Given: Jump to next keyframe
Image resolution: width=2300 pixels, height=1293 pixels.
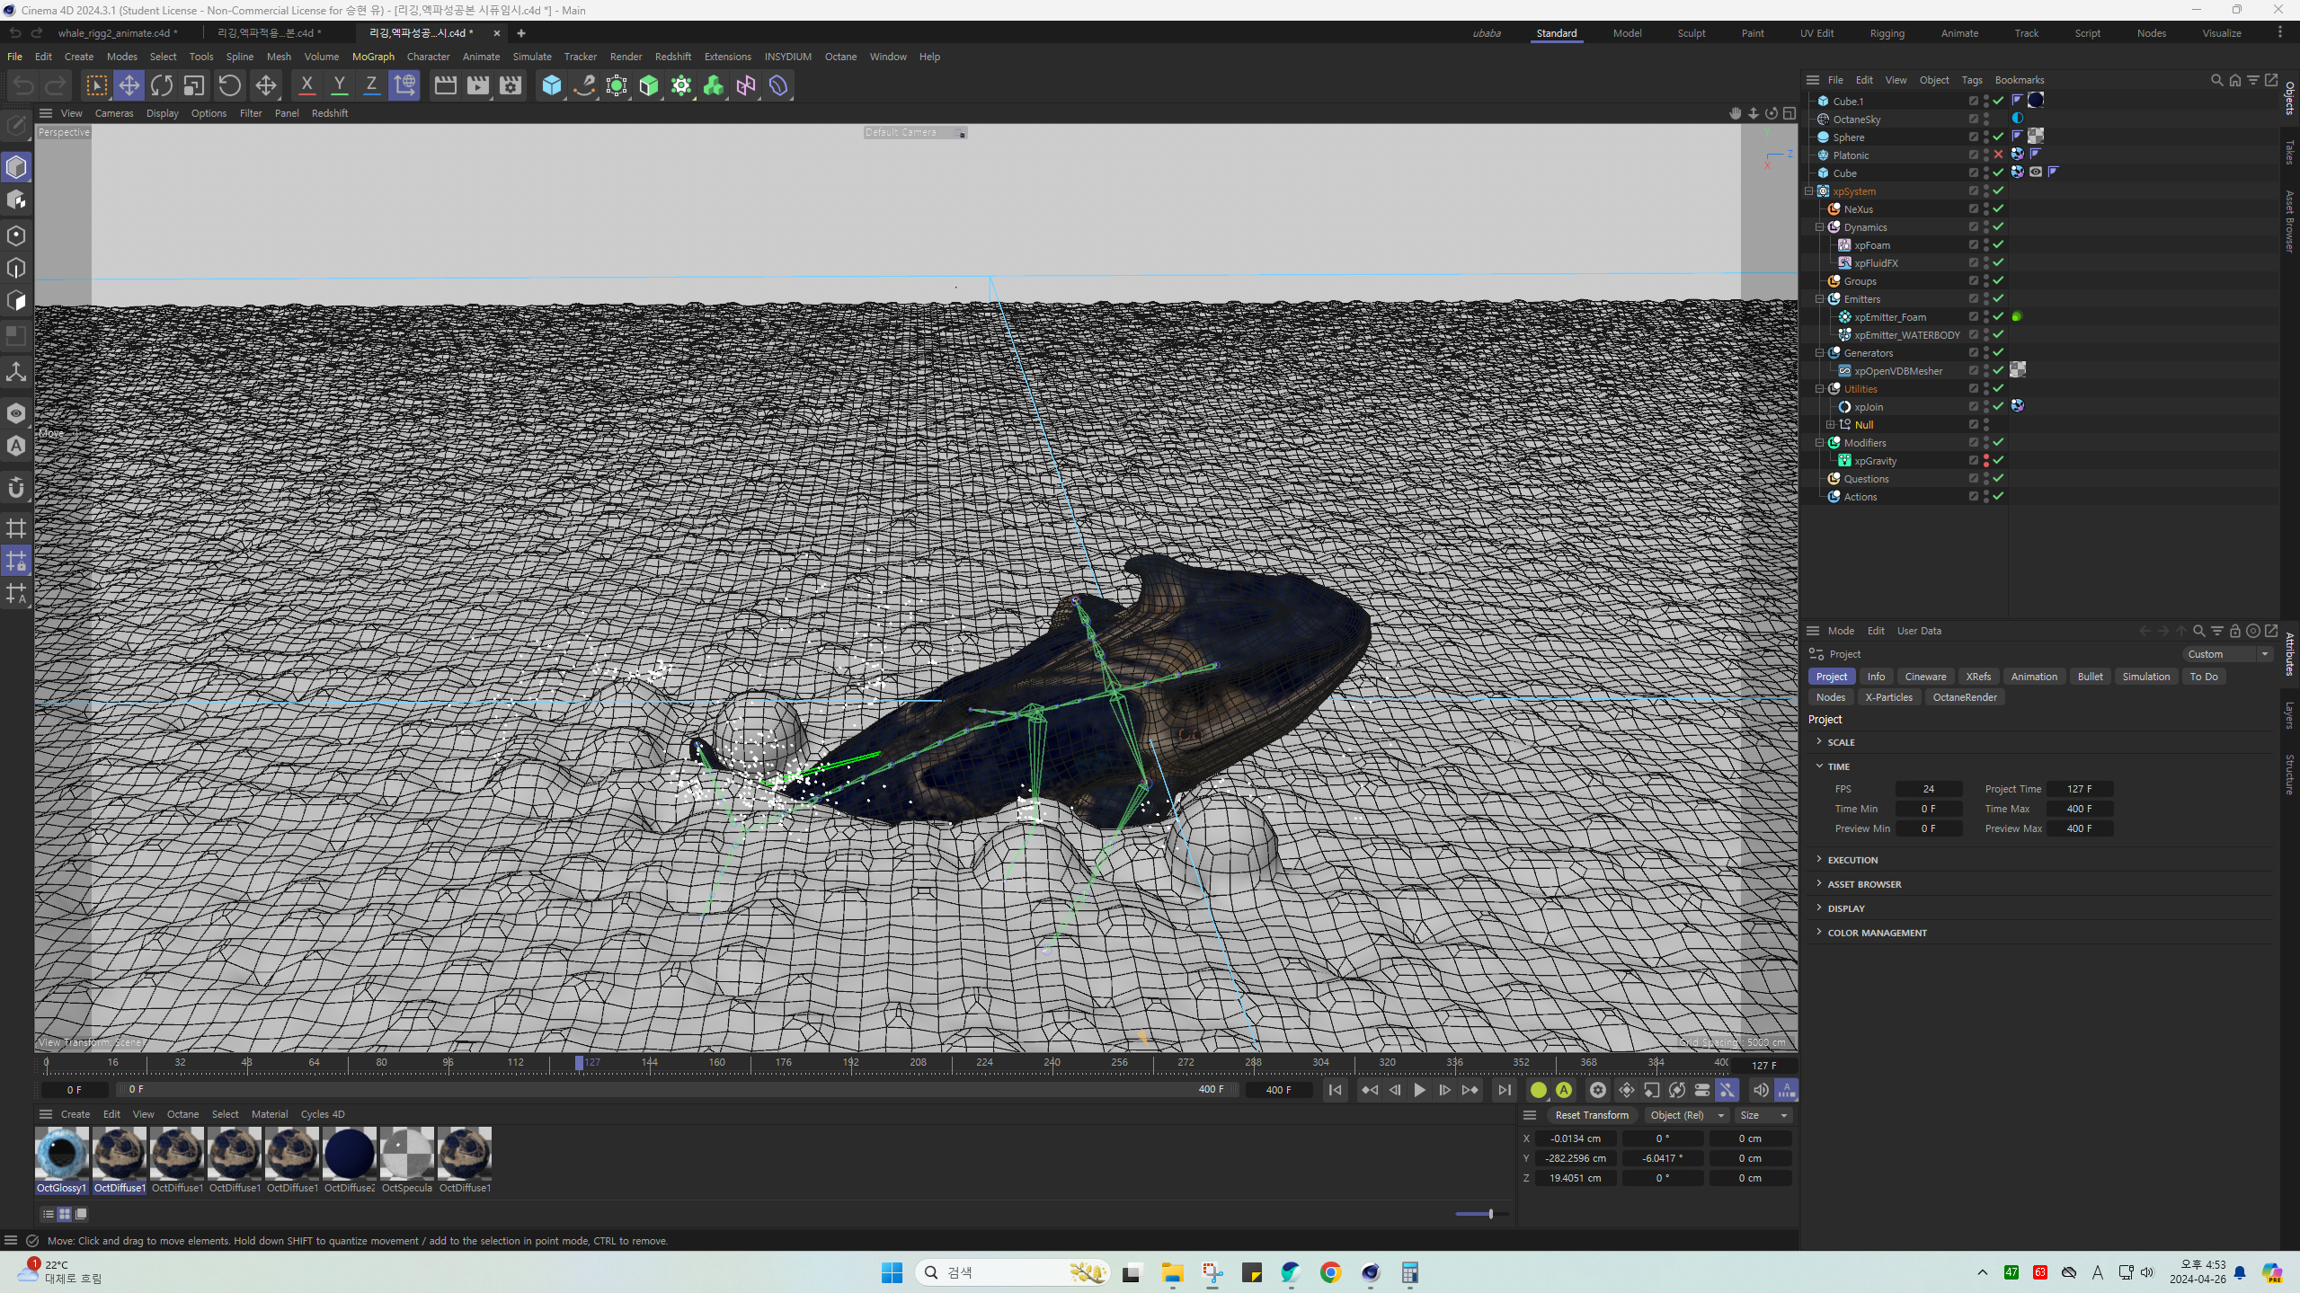Looking at the screenshot, I should pyautogui.click(x=1470, y=1090).
